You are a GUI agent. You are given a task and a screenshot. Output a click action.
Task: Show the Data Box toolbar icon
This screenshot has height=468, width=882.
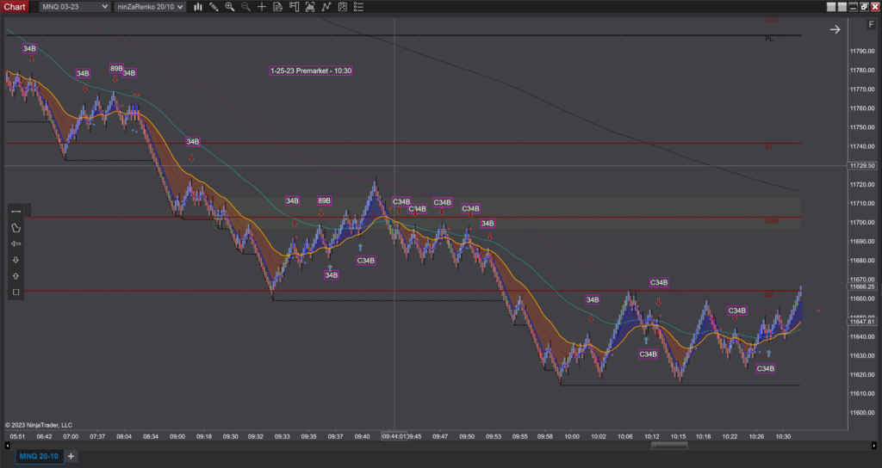click(278, 7)
